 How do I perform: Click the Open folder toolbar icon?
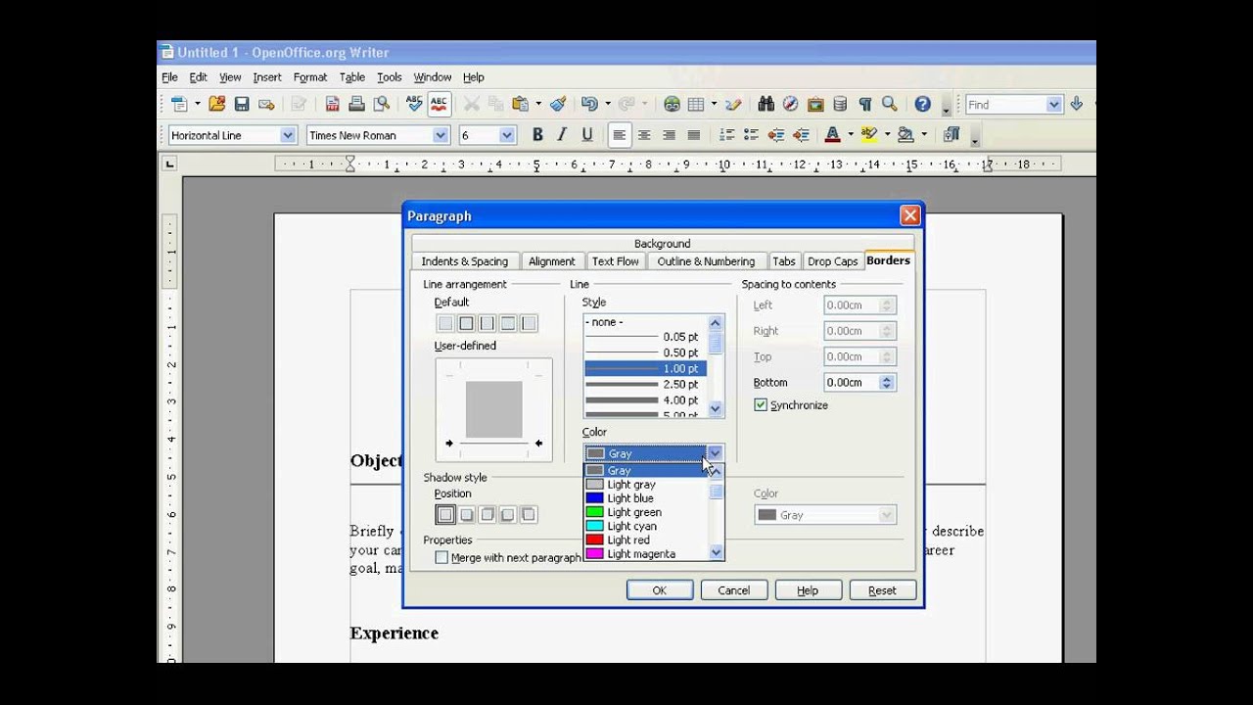pyautogui.click(x=217, y=104)
